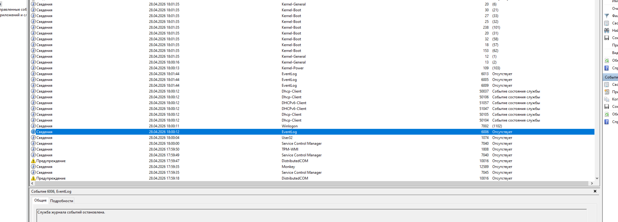
Task: Click info icon of the TPM-WMI event
Action: click(33, 149)
